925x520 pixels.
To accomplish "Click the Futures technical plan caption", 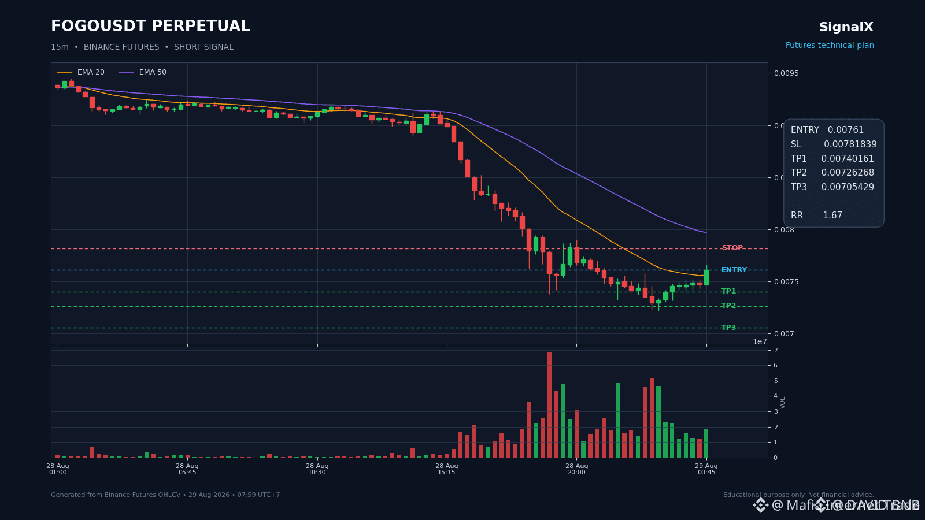I will (x=830, y=45).
